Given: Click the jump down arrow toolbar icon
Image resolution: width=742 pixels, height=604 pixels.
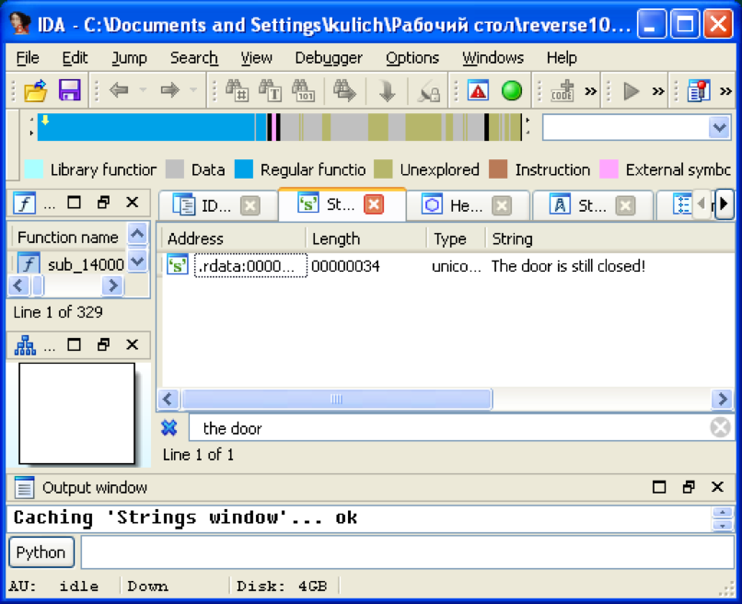Looking at the screenshot, I should pyautogui.click(x=387, y=90).
